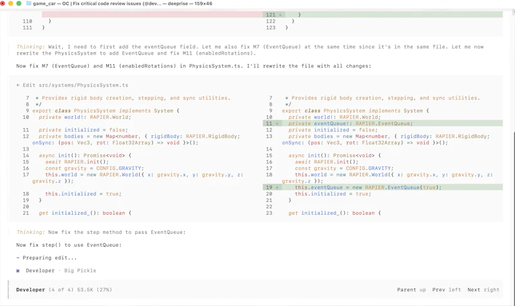Click line number 111 in the top left diff

(x=27, y=28)
